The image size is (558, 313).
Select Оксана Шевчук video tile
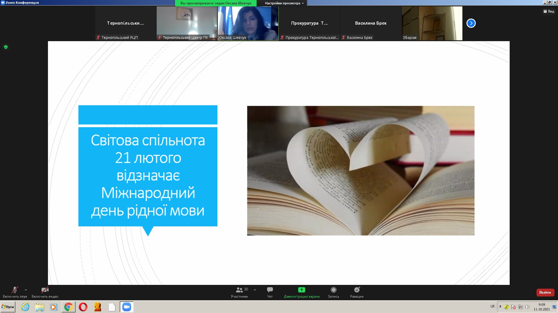(x=248, y=23)
